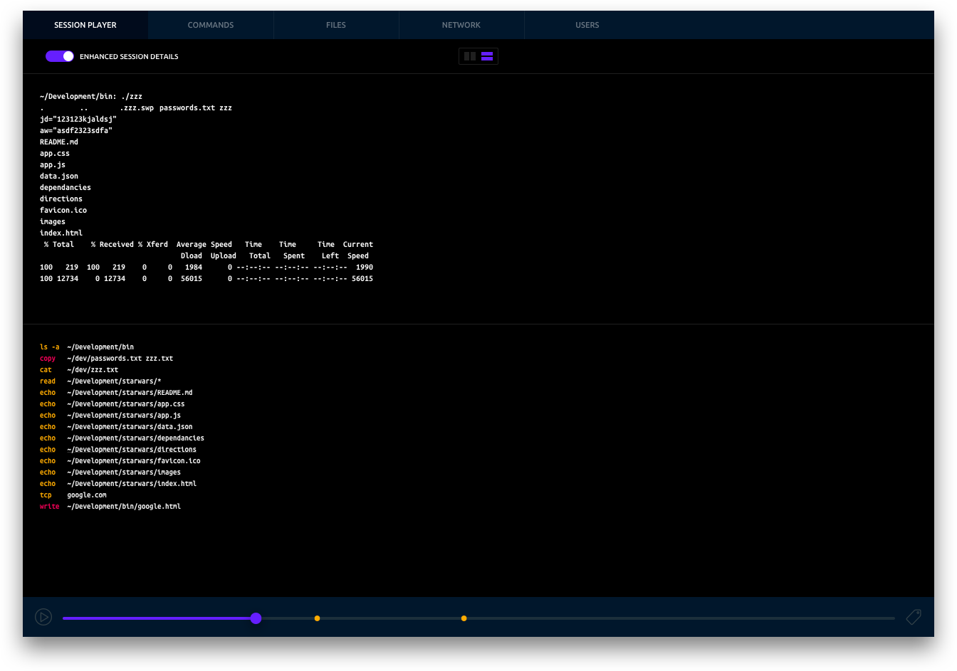Switch to the Network tab

[461, 25]
